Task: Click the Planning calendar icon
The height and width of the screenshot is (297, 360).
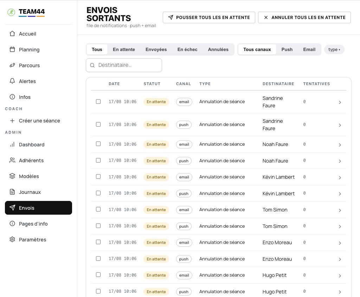Action: pos(12,49)
